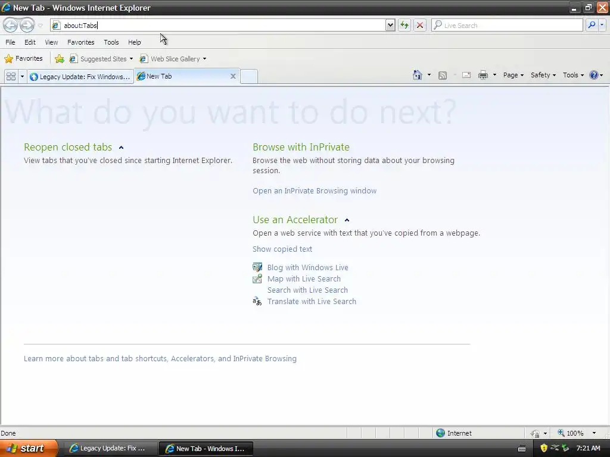
Task: Open the Safety command bar menu
Action: pos(543,75)
